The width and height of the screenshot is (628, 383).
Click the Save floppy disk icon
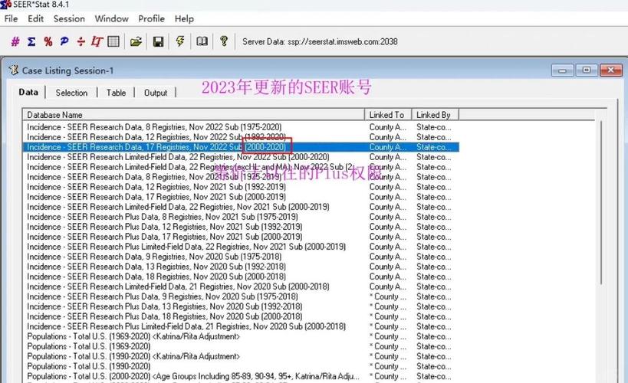pyautogui.click(x=158, y=41)
